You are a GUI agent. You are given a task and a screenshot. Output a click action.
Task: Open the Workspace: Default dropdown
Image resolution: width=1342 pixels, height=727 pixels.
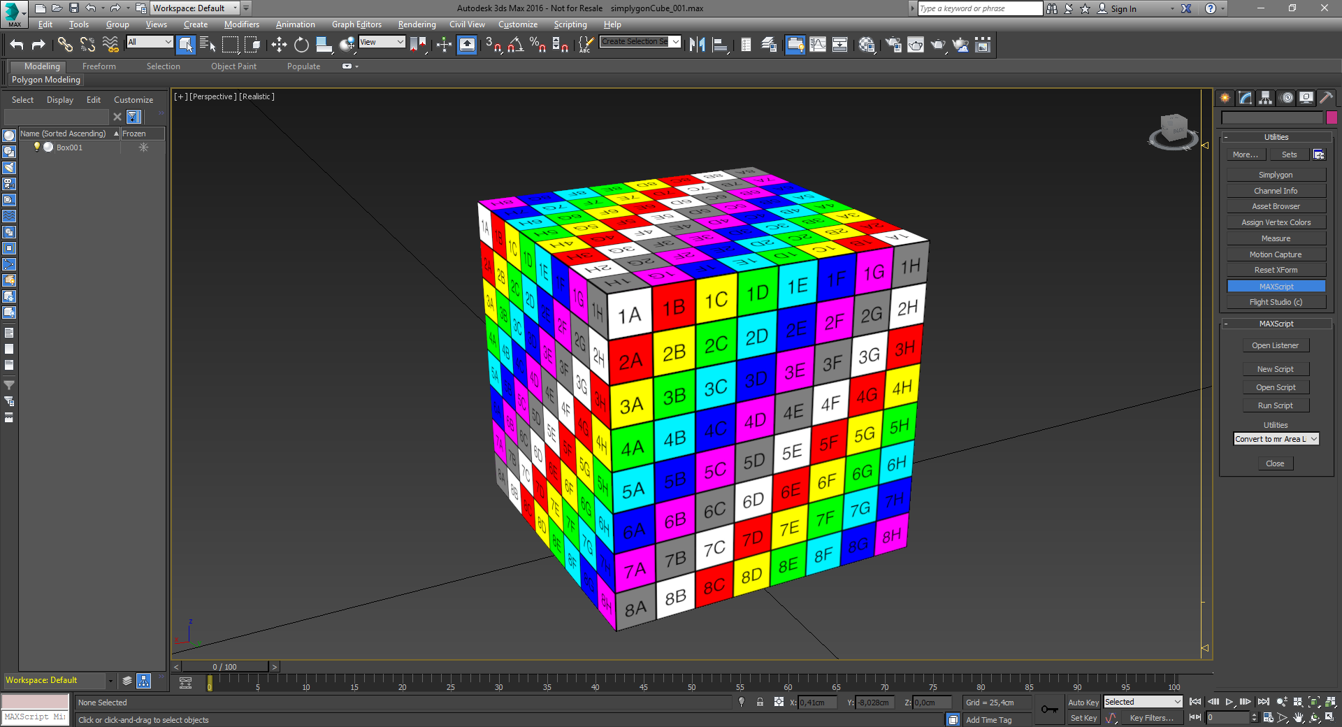point(235,8)
